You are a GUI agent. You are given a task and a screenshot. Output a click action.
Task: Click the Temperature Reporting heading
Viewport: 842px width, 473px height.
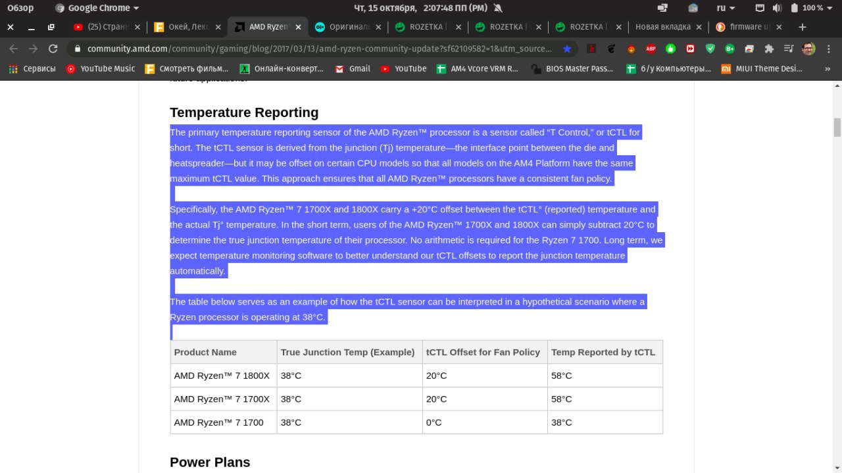pos(244,112)
